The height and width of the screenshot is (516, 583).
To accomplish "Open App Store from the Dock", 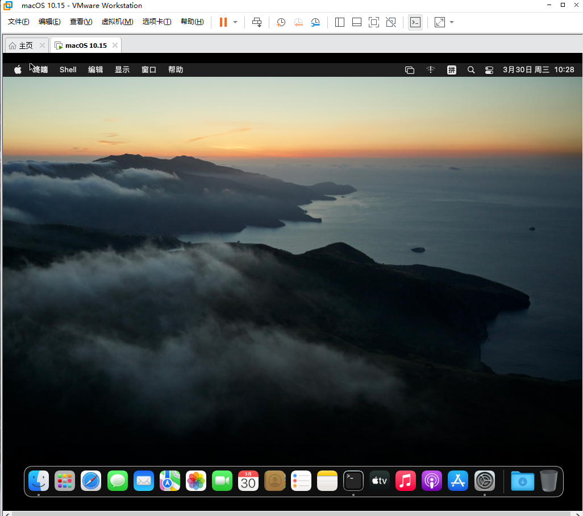I will click(457, 481).
